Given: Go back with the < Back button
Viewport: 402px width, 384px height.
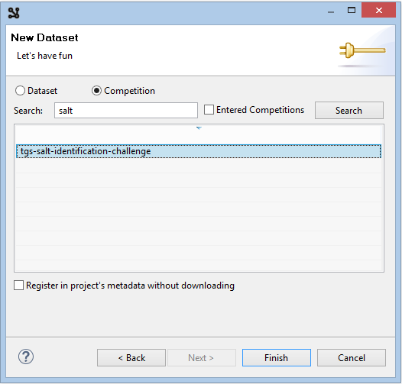Looking at the screenshot, I should coord(131,357).
